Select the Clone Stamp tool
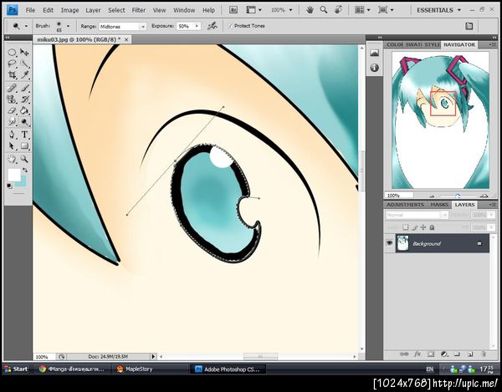 [x=12, y=99]
